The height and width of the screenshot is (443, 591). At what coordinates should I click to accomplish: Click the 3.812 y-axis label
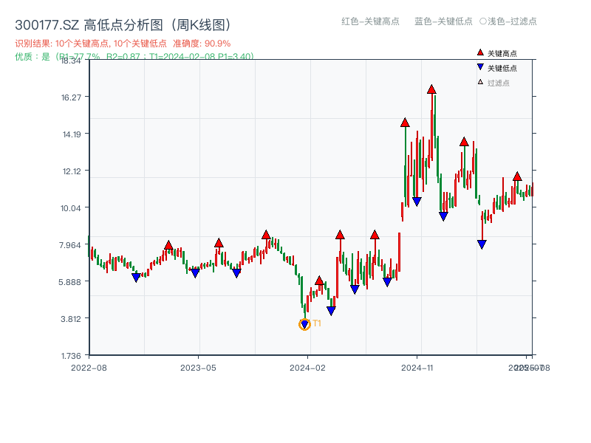(x=71, y=319)
